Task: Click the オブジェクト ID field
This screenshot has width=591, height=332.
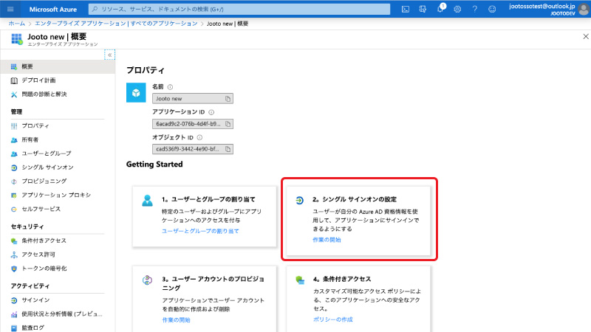Action: [193, 149]
